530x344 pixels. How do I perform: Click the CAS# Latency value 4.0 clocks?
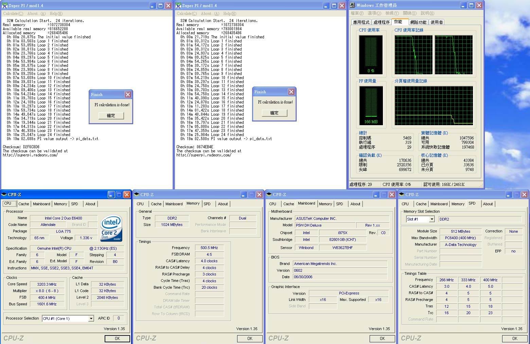click(209, 261)
